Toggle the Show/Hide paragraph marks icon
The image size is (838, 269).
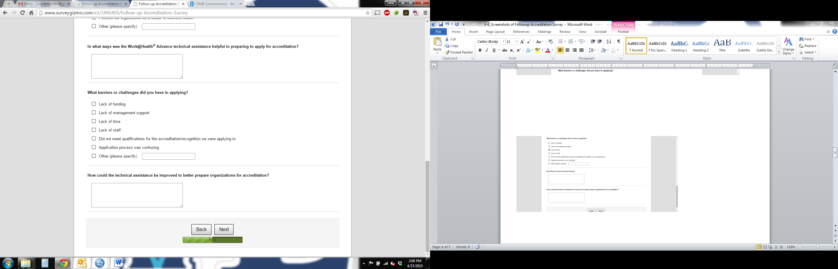pyautogui.click(x=618, y=42)
